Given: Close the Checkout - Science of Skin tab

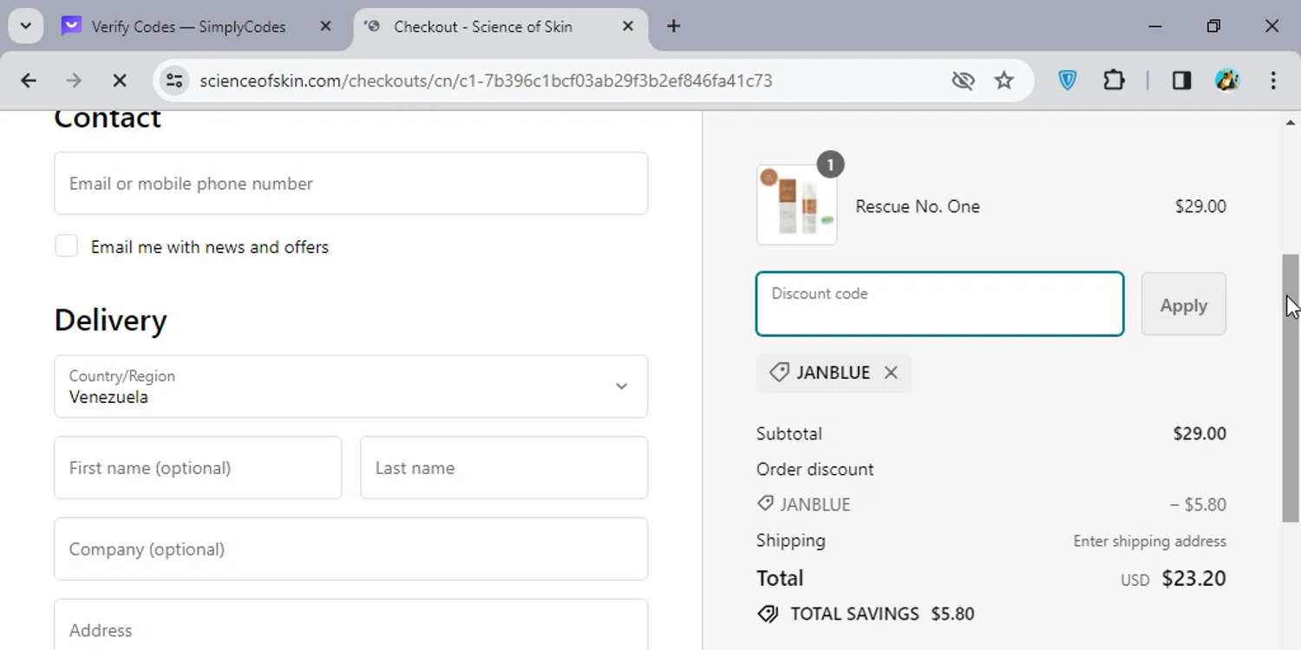Looking at the screenshot, I should [628, 26].
